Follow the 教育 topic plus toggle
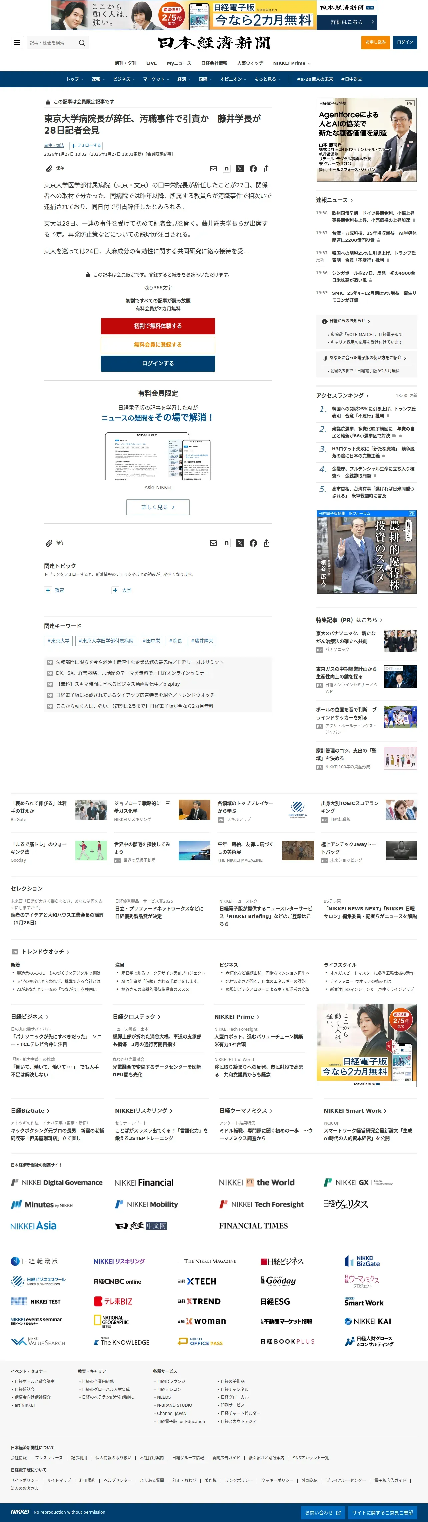 48,590
